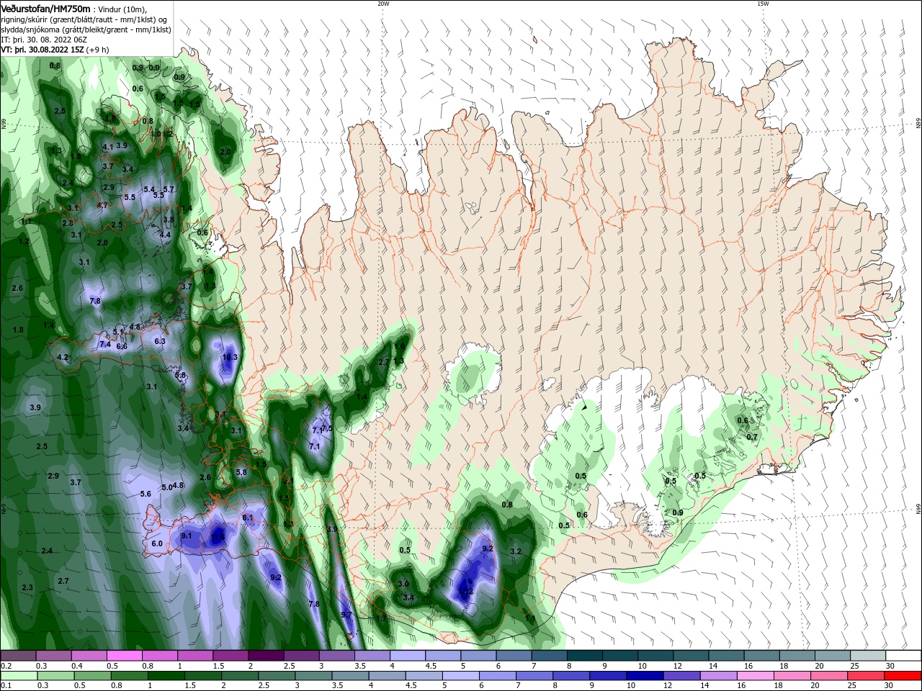Viewport: 922px width, 691px height.
Task: Click the 'rigning/skúrir' description line in the header
Action: [x=85, y=19]
